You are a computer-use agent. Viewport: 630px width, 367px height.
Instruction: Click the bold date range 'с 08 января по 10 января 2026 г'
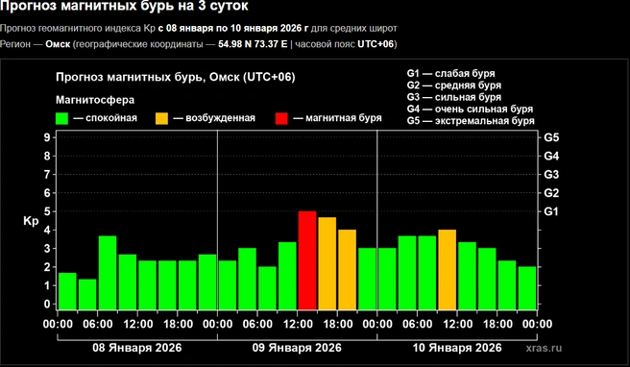pos(233,29)
